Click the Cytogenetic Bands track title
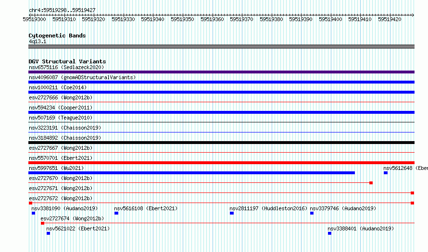This screenshot has height=252, width=428. [x=57, y=36]
